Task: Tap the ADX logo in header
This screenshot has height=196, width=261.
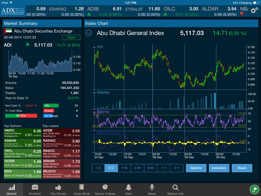Action: point(13,11)
